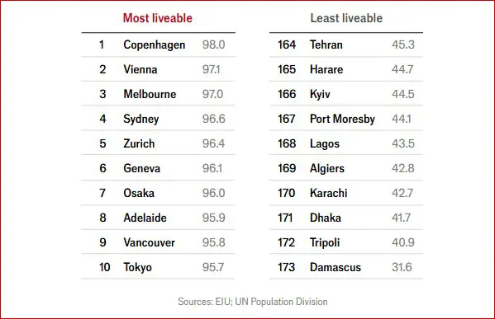Click the Sources EIU UN Population text
The height and width of the screenshot is (319, 495).
(x=253, y=302)
